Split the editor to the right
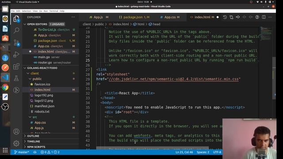283x159 pixels. 264,17
